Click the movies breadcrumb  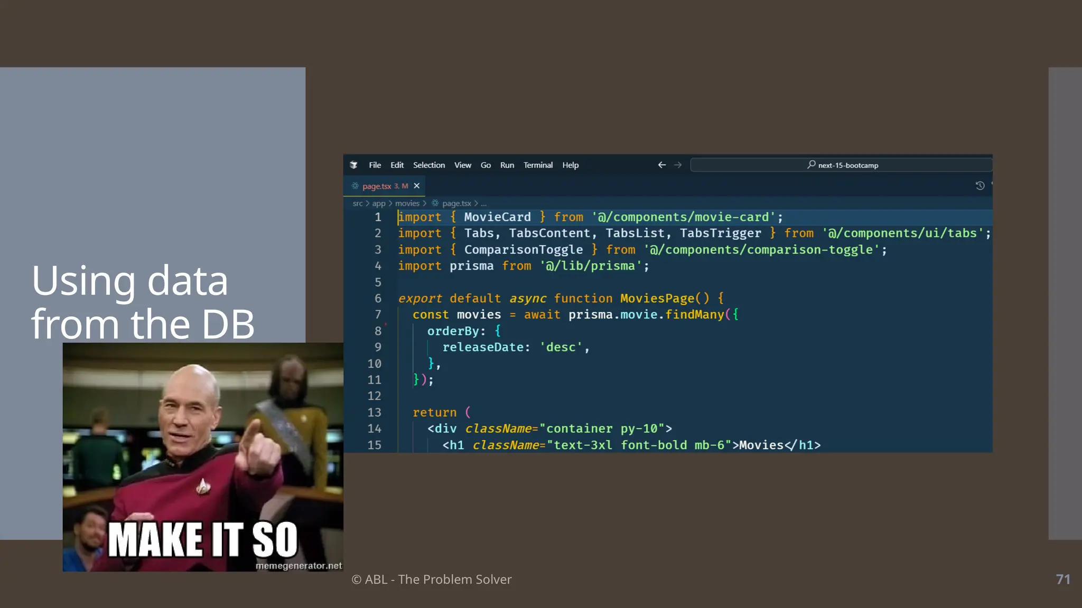(x=407, y=203)
